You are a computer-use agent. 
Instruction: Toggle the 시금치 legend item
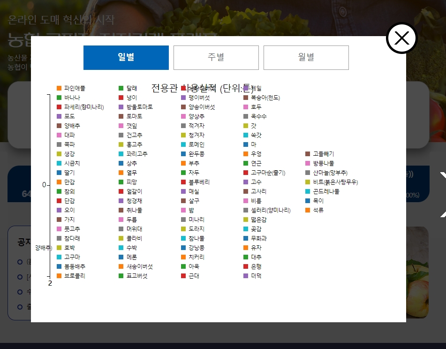pyautogui.click(x=68, y=163)
